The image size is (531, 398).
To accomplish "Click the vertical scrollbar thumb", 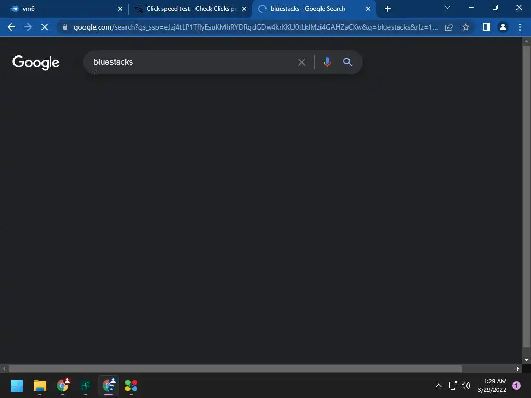I will (x=526, y=196).
